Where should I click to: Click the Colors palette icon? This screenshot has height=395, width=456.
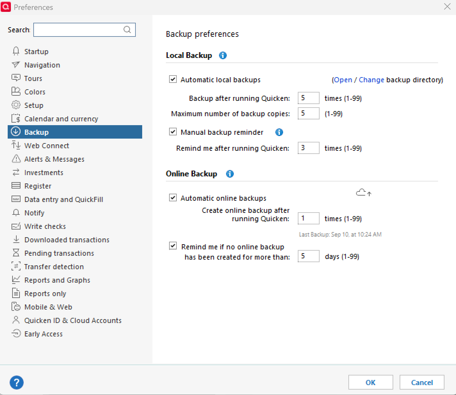[x=16, y=92]
